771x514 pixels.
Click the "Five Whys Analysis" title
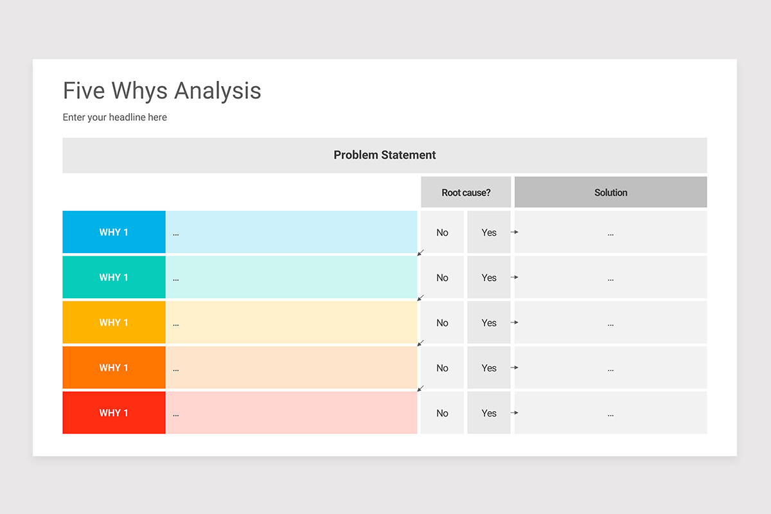(x=162, y=90)
